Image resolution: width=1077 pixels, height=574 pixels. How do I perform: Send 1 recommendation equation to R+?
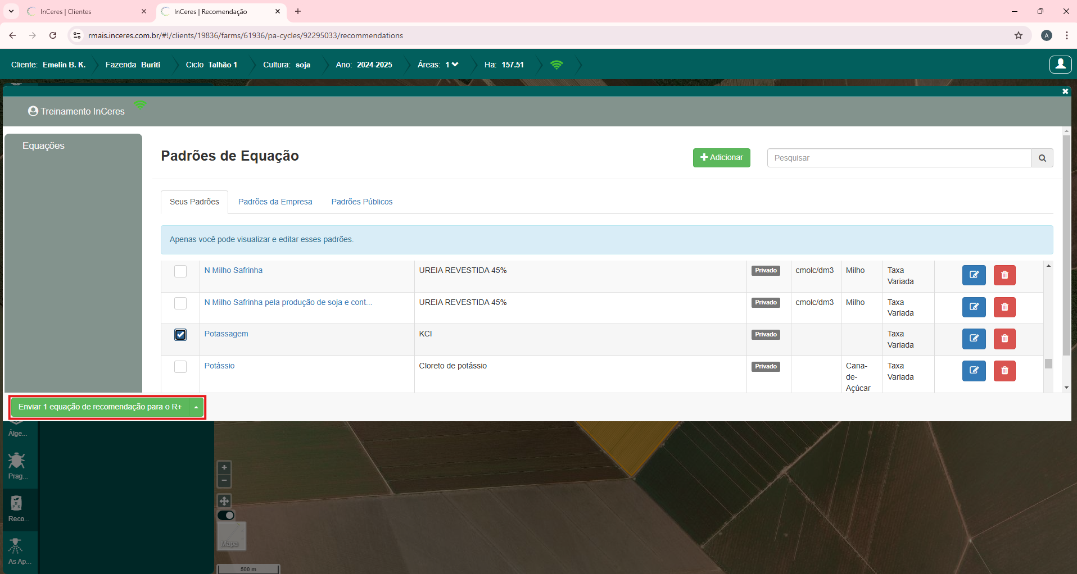click(x=100, y=407)
